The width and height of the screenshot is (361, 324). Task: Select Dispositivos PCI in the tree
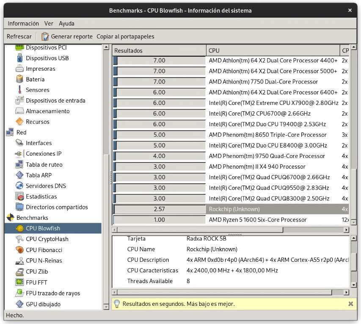[x=46, y=47]
